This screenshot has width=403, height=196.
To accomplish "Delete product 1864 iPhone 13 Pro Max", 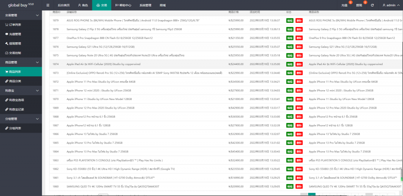I will [x=299, y=151].
